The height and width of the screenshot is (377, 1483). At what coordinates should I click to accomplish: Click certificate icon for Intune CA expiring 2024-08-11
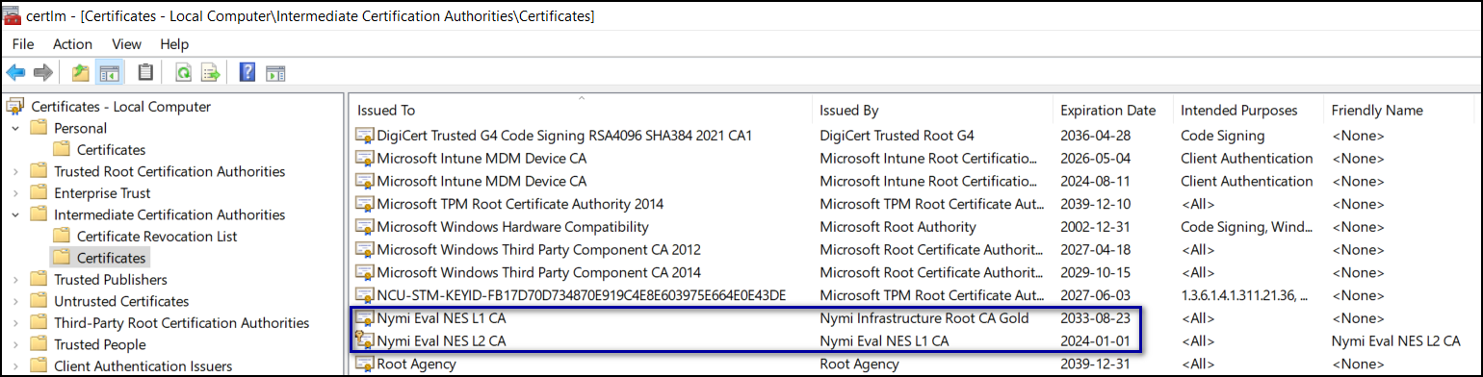365,181
